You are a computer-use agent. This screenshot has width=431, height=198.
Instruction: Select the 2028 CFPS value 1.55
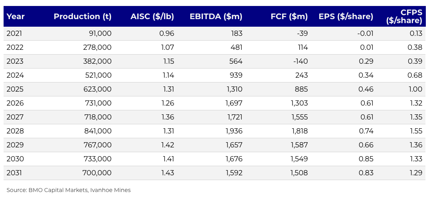(x=415, y=131)
